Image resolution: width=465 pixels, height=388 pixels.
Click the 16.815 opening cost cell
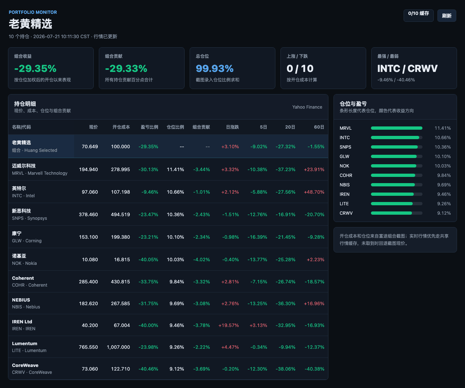[x=122, y=260]
